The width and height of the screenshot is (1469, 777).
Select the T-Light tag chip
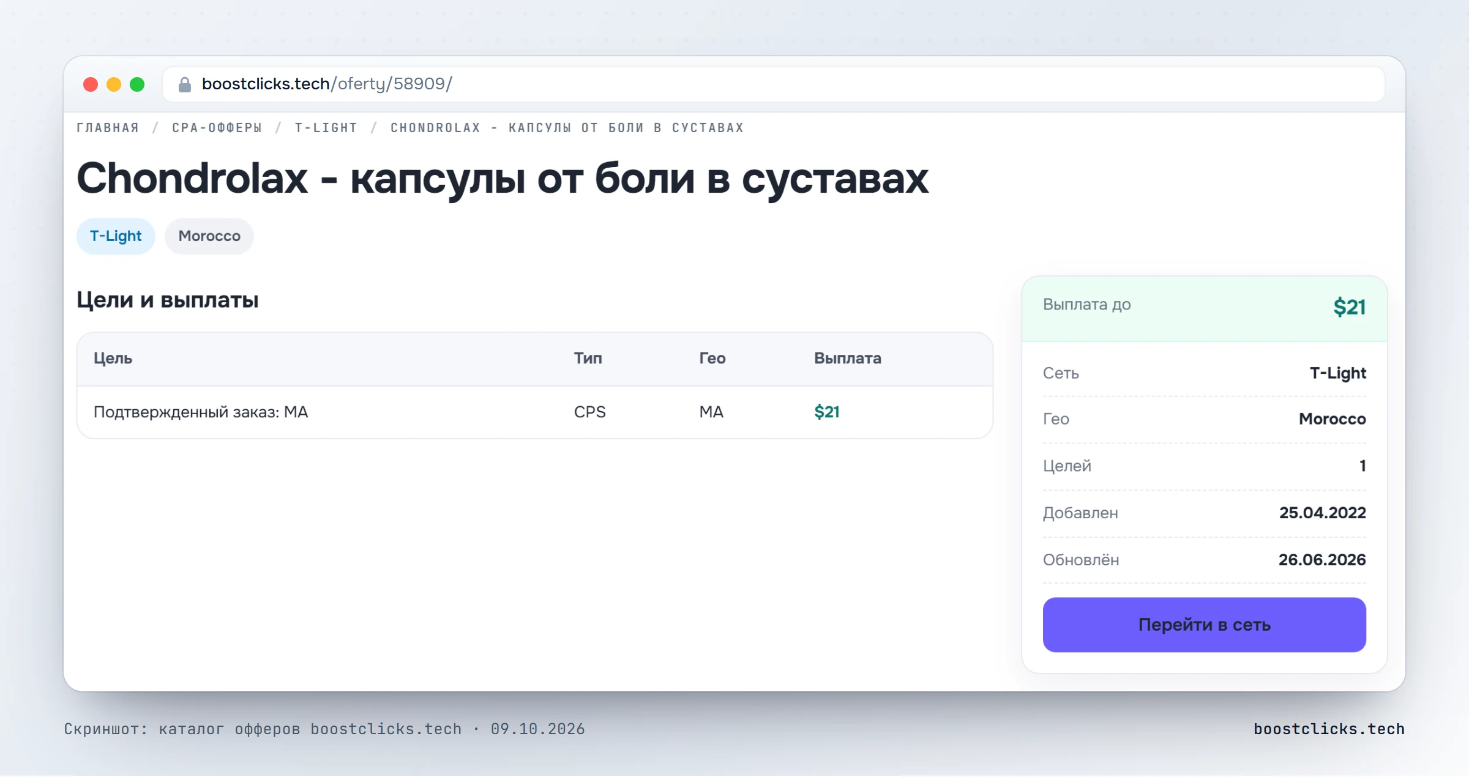pyautogui.click(x=116, y=236)
